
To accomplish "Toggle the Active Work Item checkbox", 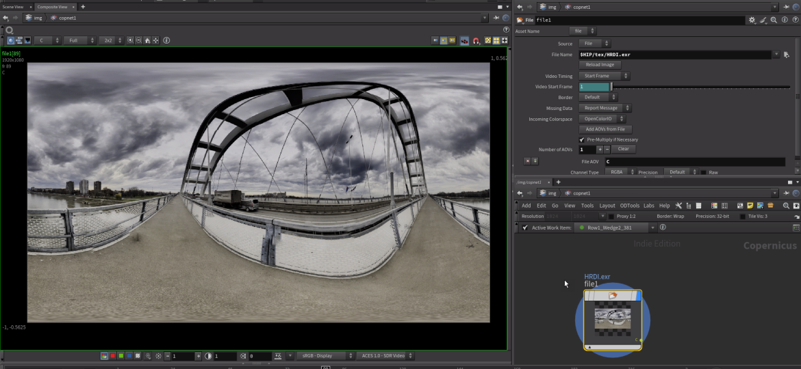I will 525,228.
